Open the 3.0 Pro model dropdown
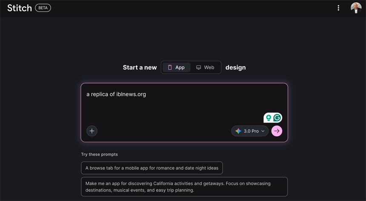This screenshot has height=201, width=366. coord(250,131)
